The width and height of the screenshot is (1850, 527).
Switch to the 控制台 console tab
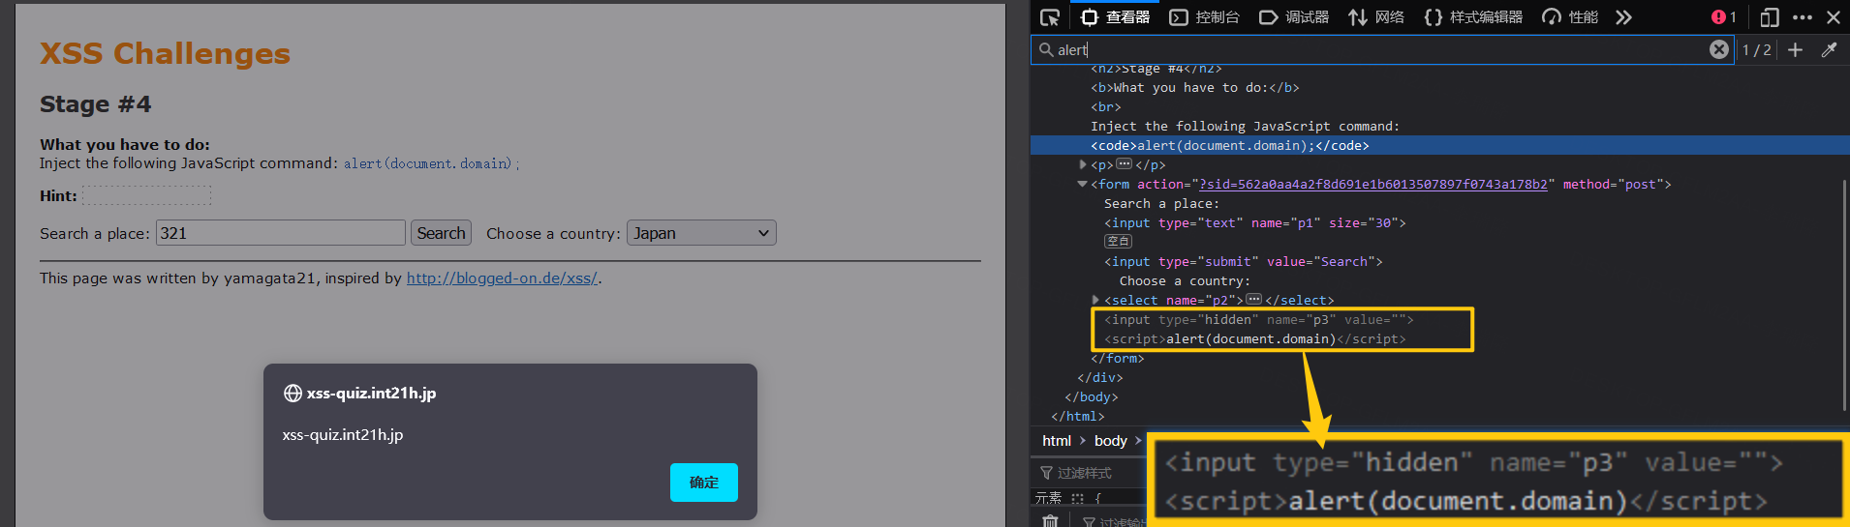pyautogui.click(x=1205, y=17)
